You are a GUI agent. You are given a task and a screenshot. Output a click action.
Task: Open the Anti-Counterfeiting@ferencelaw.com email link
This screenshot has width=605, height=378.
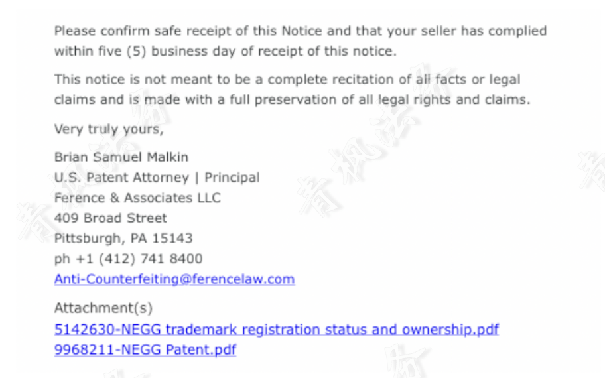(x=174, y=279)
